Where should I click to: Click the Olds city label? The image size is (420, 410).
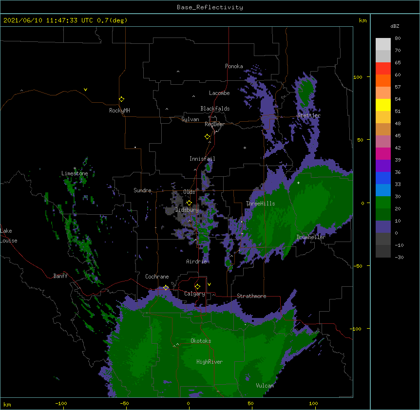tap(189, 192)
